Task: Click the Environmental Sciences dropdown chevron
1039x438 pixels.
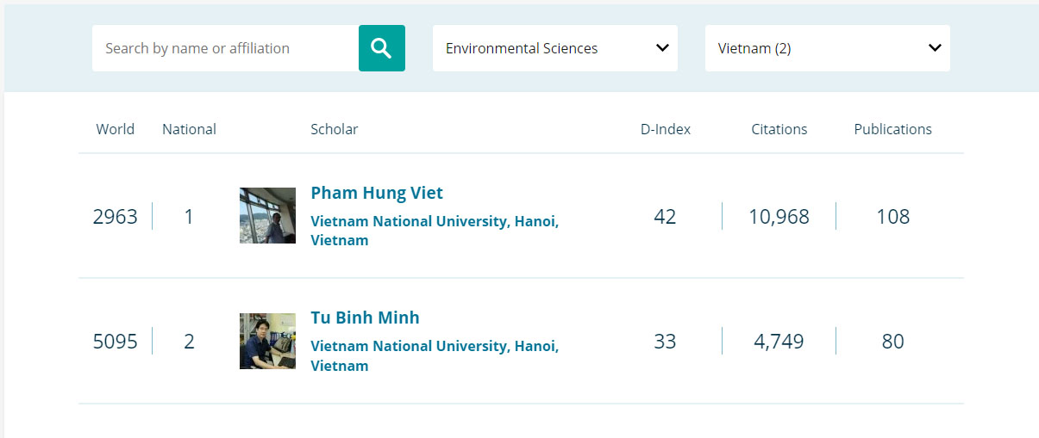Action: (662, 48)
